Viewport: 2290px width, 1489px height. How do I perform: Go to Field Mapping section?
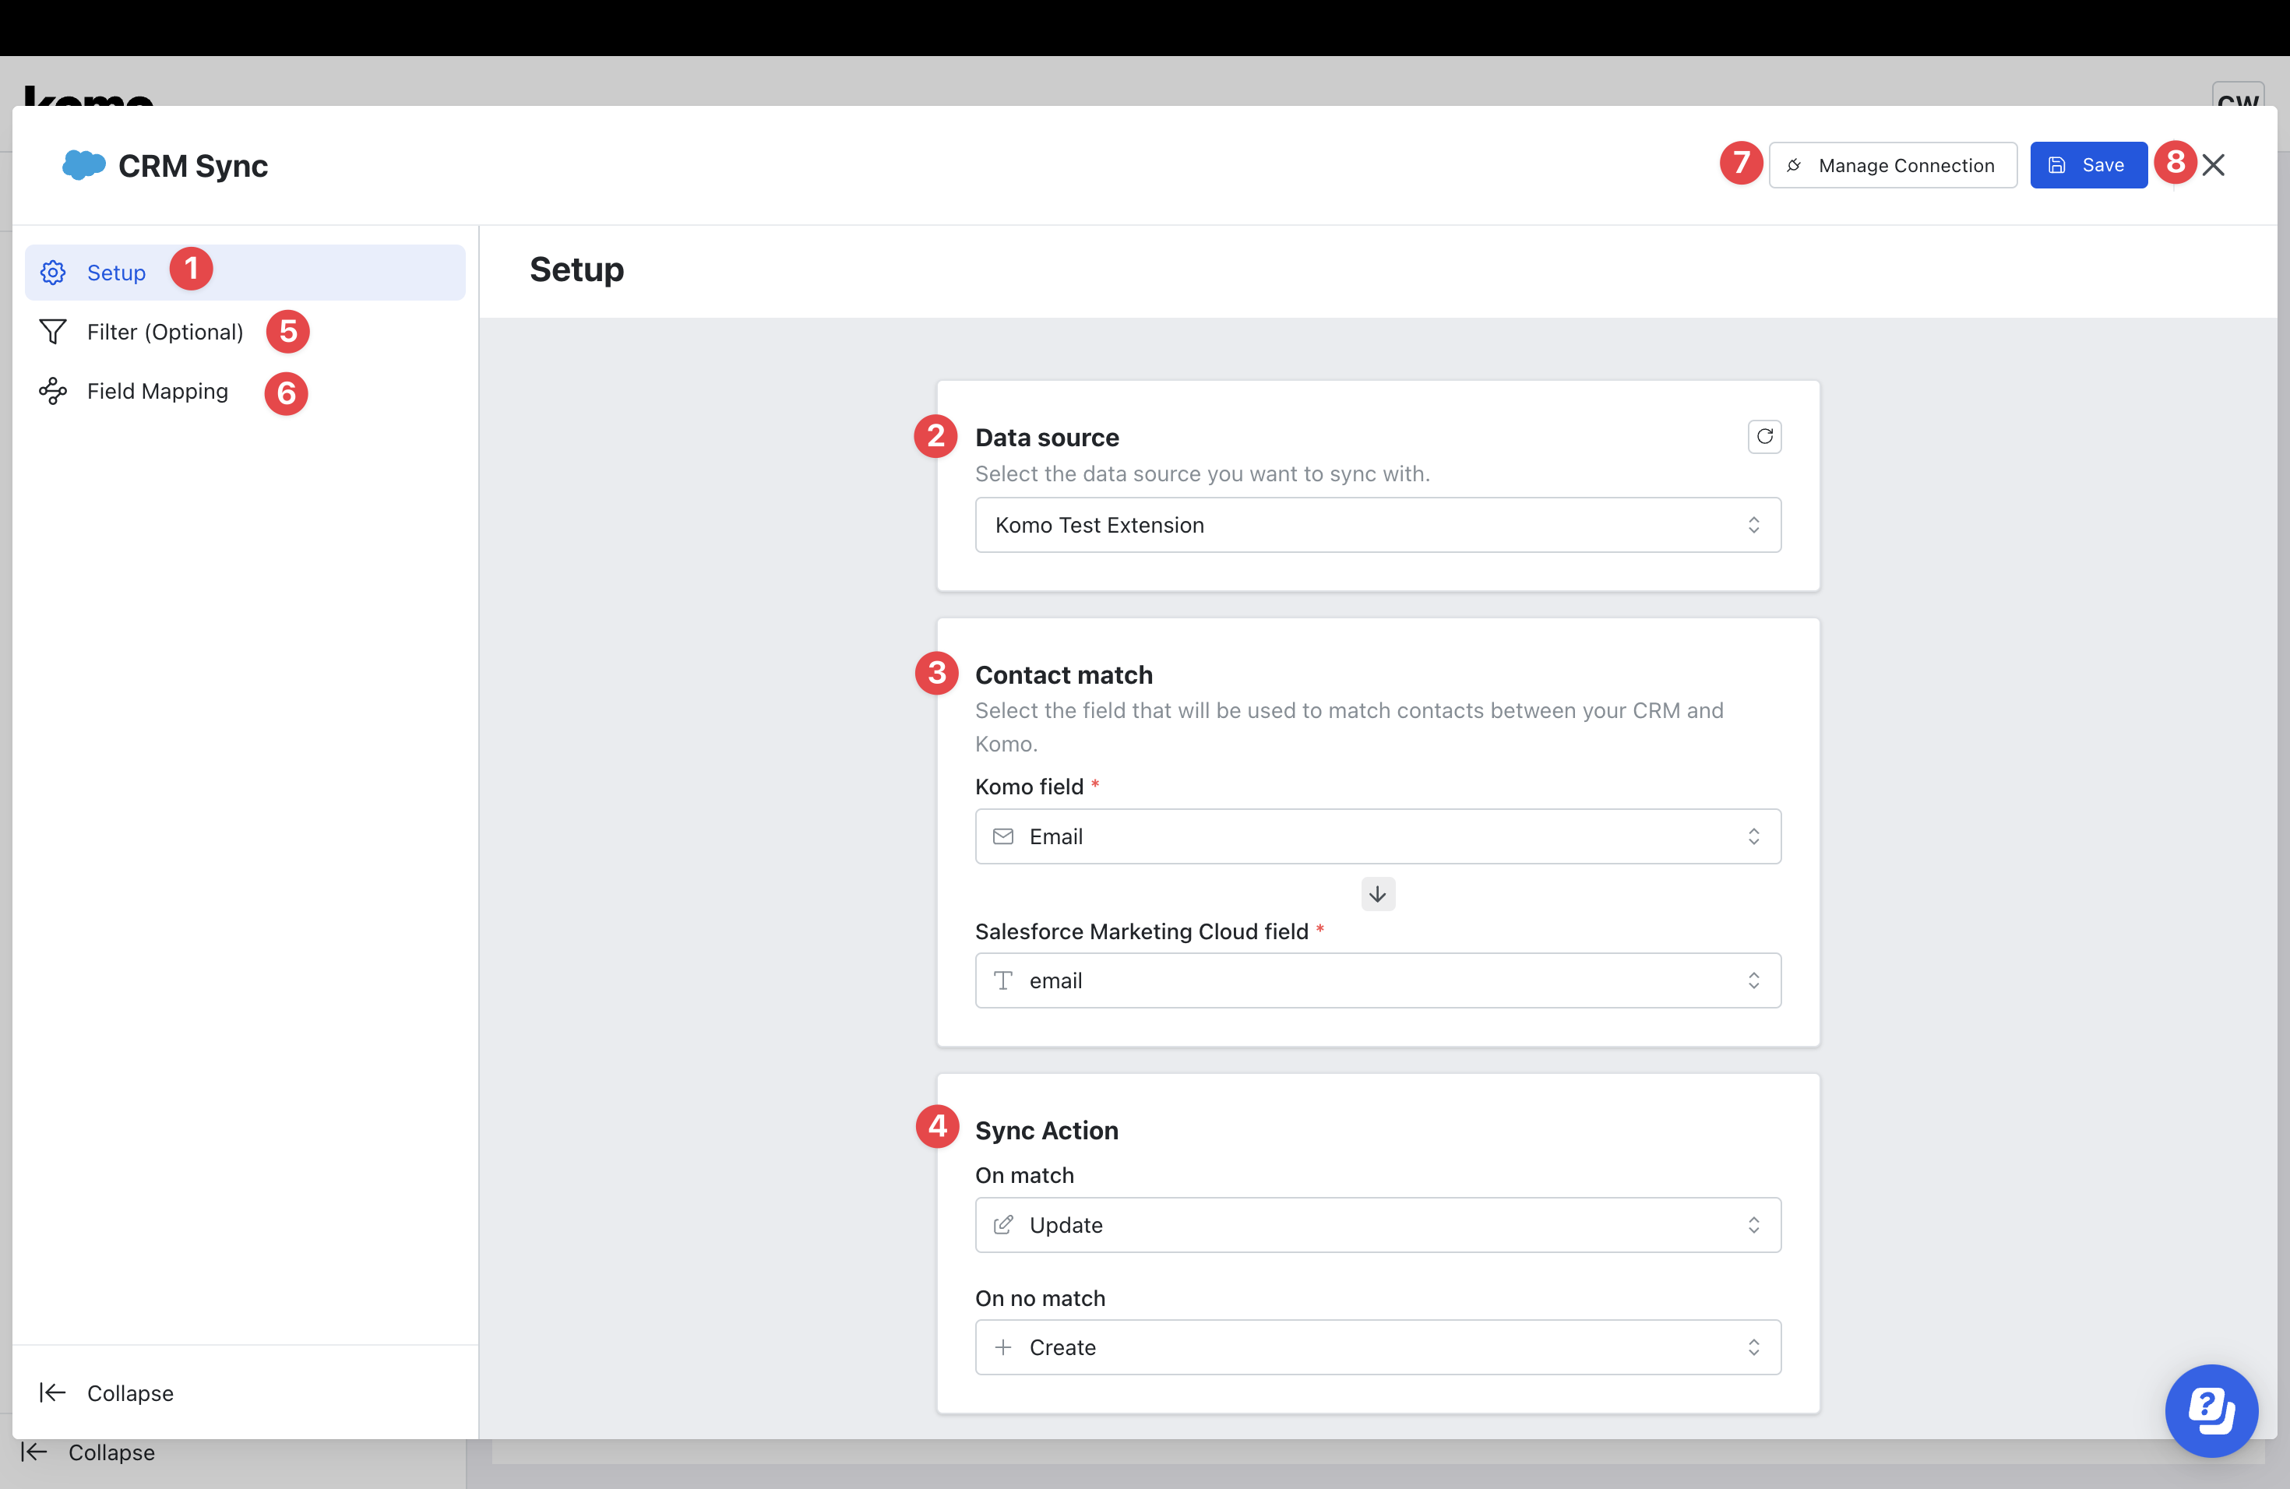pyautogui.click(x=158, y=392)
